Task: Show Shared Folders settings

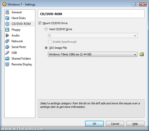Action: pyautogui.click(x=21, y=59)
